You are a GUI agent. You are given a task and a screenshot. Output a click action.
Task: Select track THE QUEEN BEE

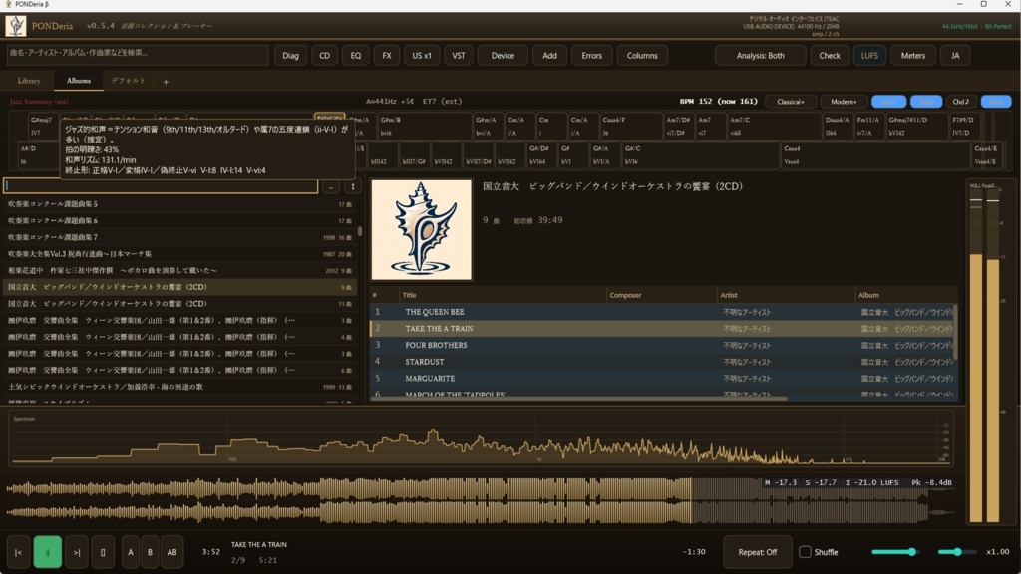(662, 312)
